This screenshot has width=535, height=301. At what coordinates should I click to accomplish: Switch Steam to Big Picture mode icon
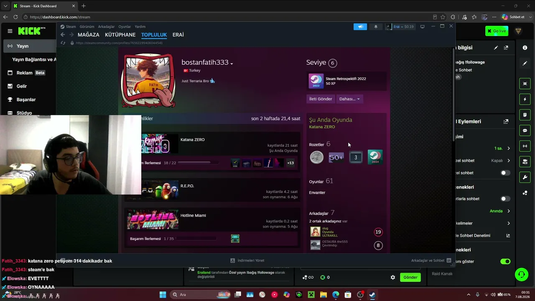click(x=423, y=27)
